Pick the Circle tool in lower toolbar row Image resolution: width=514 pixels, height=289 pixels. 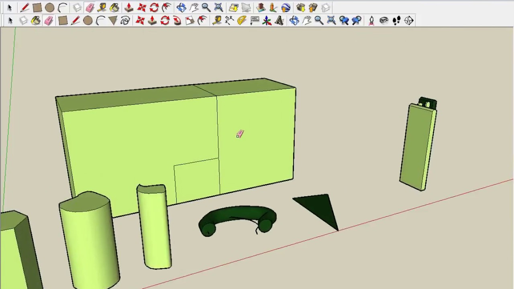tap(88, 20)
